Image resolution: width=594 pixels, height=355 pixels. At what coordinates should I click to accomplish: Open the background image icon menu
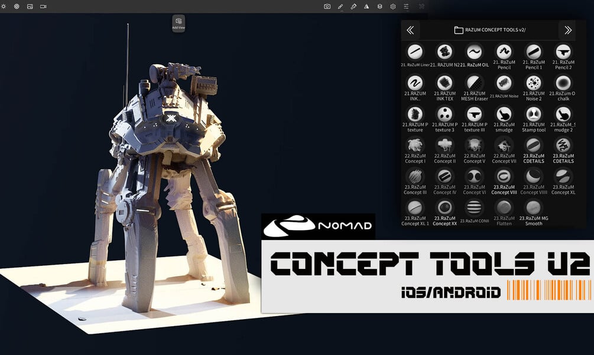tap(30, 6)
